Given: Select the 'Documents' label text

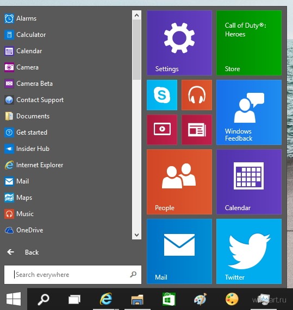Looking at the screenshot, I should 33,116.
